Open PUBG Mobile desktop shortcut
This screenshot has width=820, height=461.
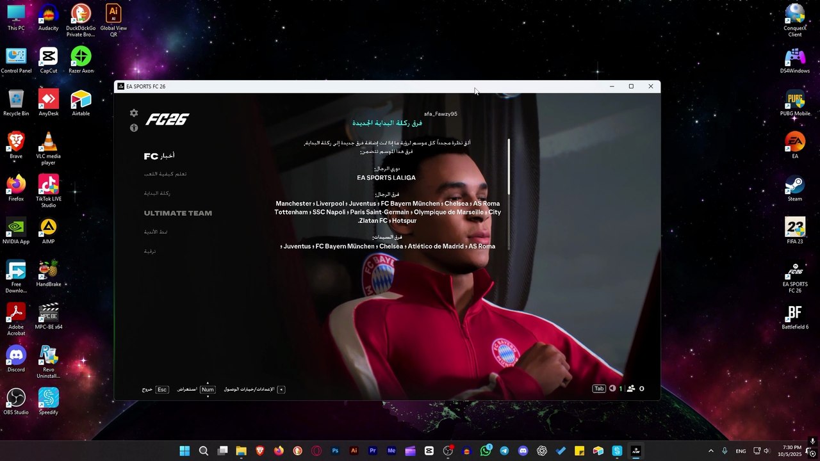795,103
